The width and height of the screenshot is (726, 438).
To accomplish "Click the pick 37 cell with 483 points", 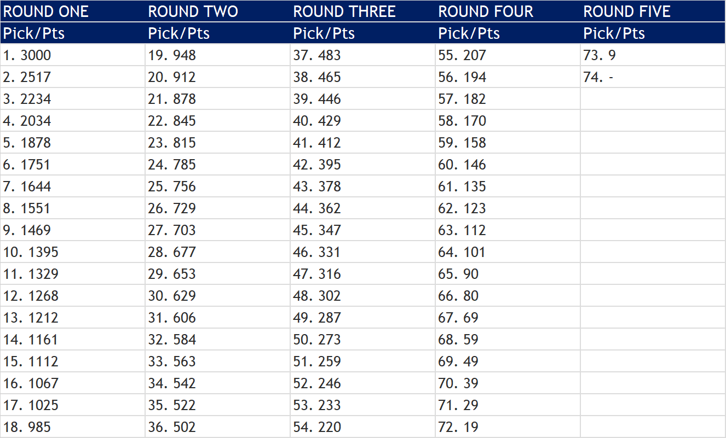I will (x=363, y=55).
